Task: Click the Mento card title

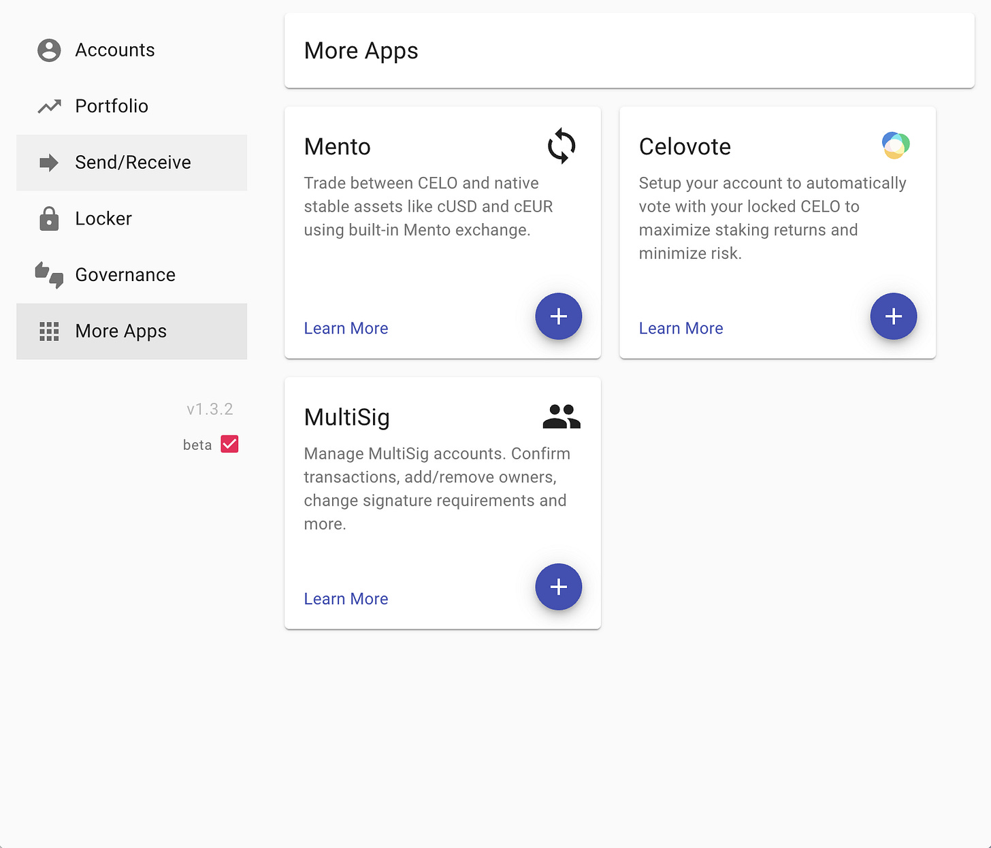Action: (337, 147)
